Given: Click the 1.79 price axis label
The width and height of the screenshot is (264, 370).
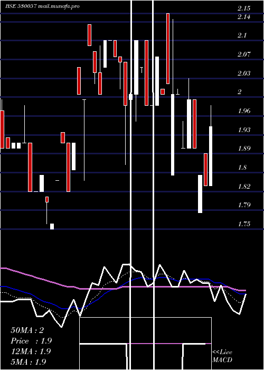Looking at the screenshot, I should (x=244, y=205).
